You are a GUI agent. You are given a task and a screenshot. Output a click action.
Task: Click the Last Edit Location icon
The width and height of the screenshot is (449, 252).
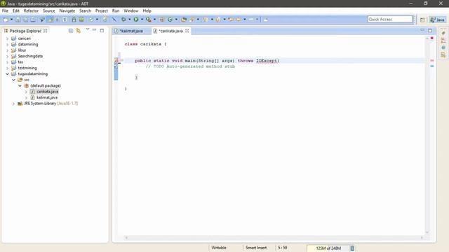coord(231,20)
